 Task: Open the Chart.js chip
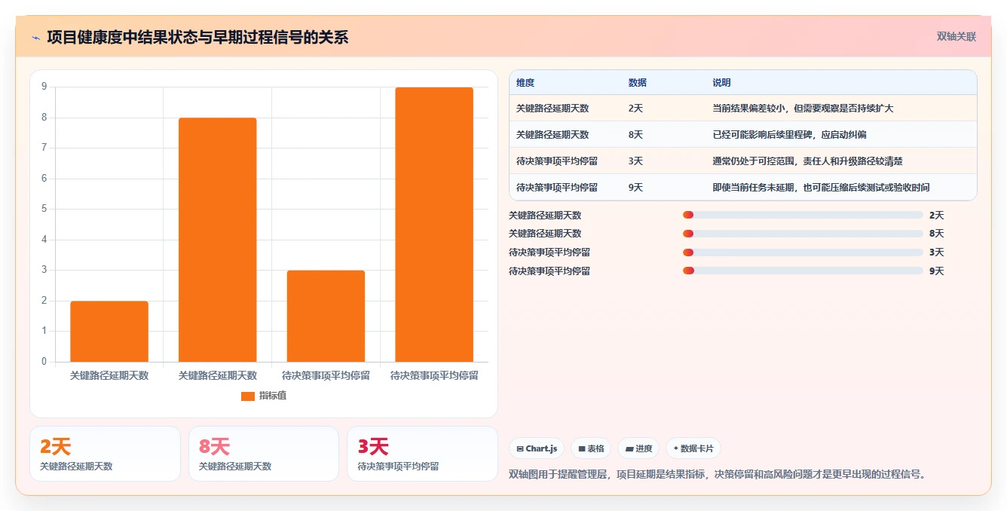point(537,448)
